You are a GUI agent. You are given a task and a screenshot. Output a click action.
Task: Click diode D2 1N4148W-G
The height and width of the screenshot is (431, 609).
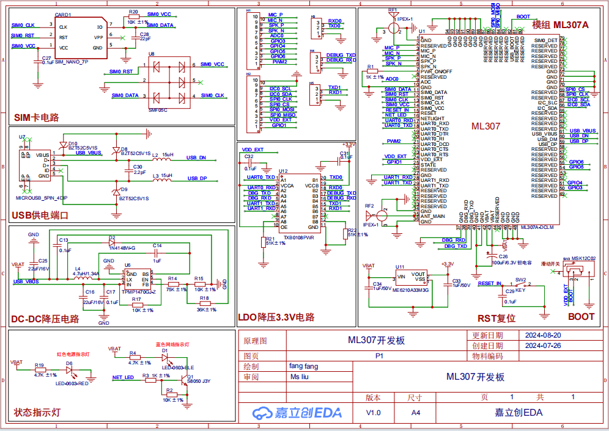coord(113,242)
